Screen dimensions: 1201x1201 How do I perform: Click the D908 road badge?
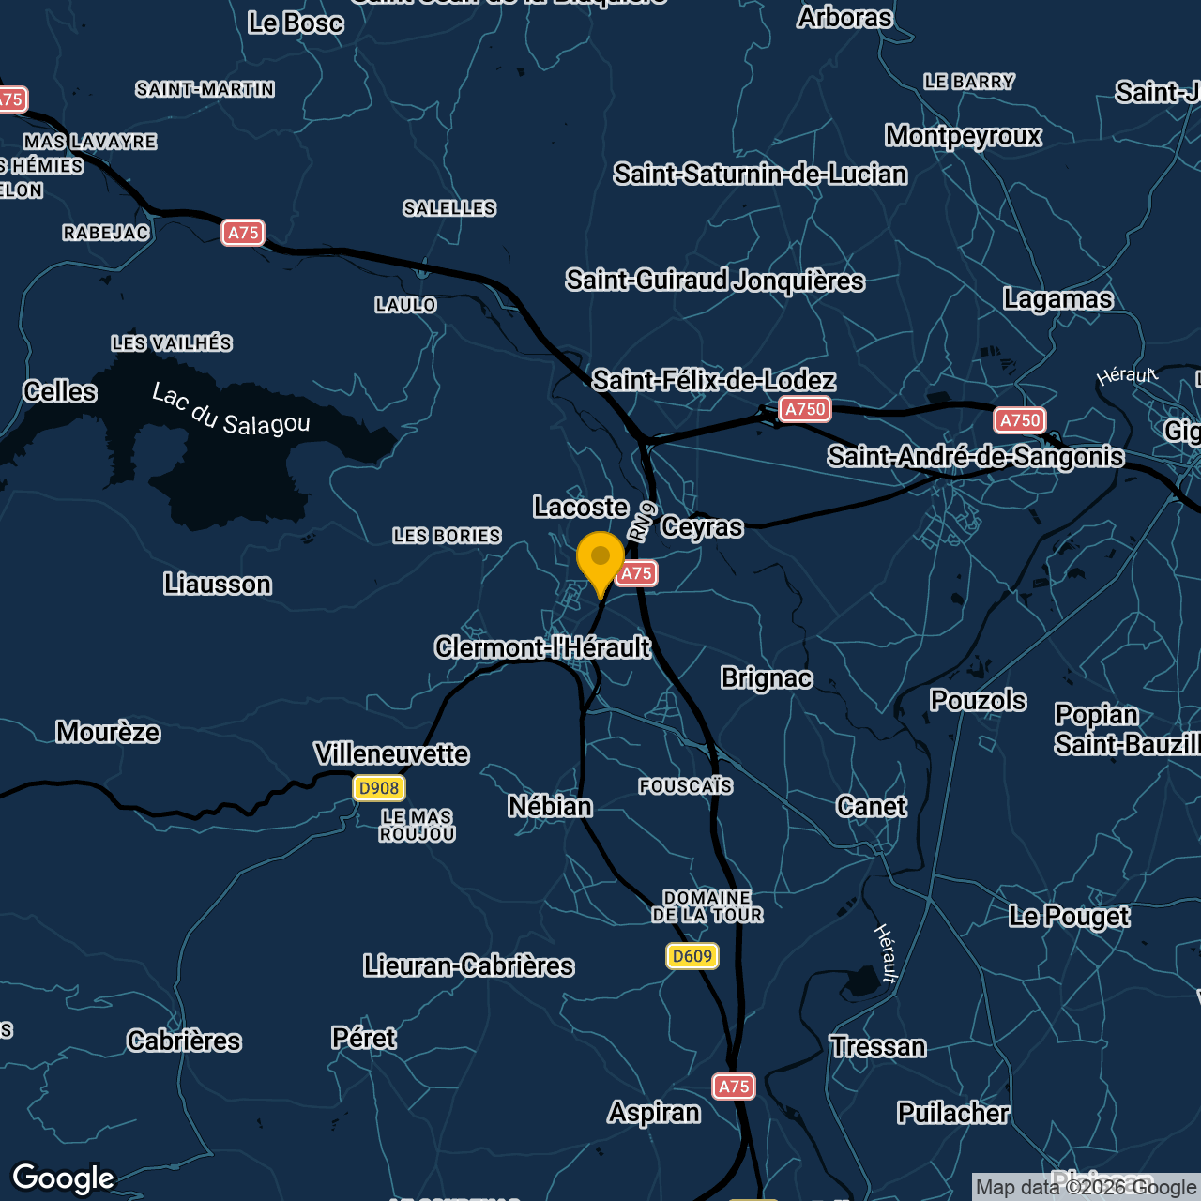378,789
